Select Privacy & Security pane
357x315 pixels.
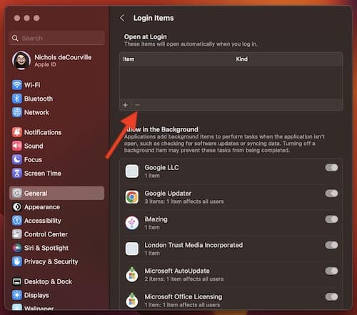tap(56, 261)
